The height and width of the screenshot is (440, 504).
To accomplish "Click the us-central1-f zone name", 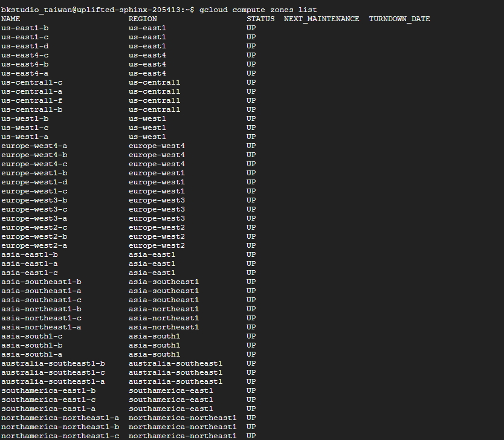I will coord(32,100).
